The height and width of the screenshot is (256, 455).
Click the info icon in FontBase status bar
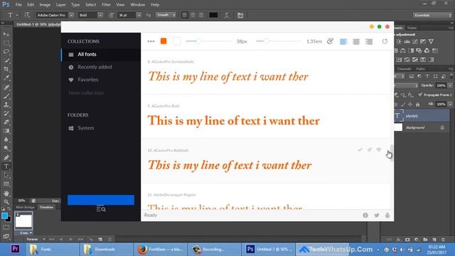click(365, 215)
